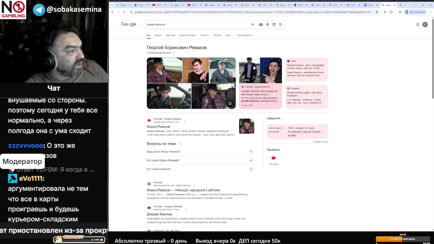This screenshot has height=244, width=434.
Task: Expand question Кто такой Жорик Ревазов?
Action: [200, 160]
